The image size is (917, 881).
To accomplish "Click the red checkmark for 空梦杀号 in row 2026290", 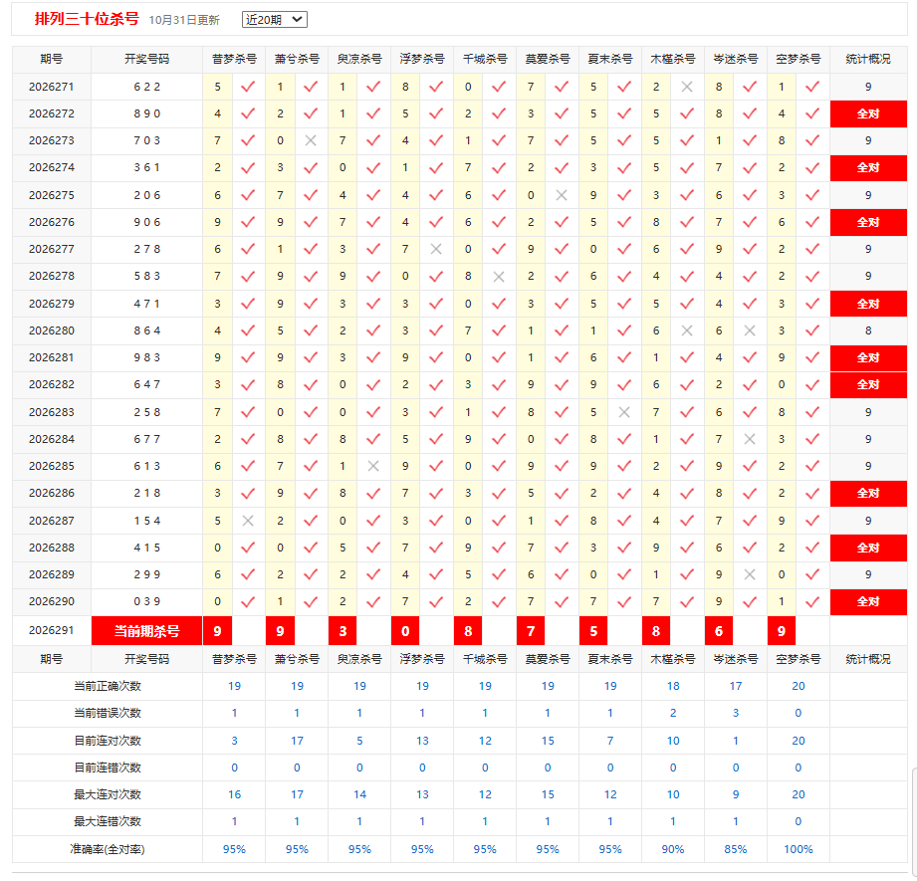I will tap(812, 601).
